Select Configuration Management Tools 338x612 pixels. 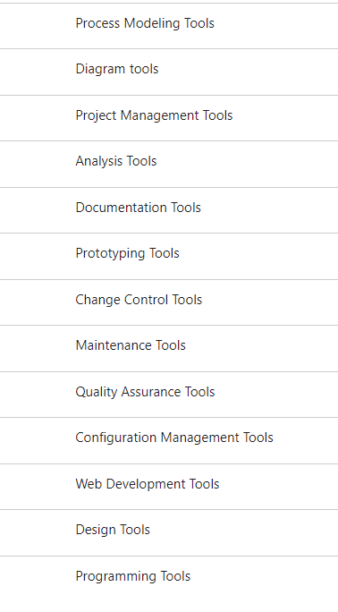click(x=169, y=440)
